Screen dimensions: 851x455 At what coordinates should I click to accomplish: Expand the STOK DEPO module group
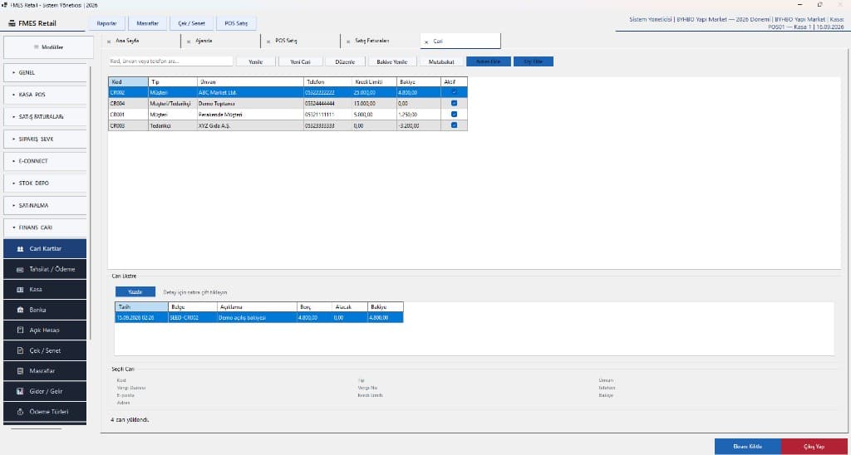point(45,183)
